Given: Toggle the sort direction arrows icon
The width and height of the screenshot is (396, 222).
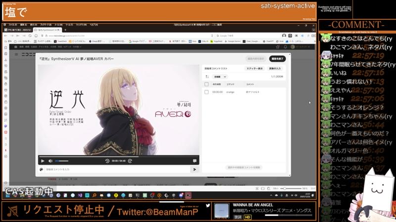Looking at the screenshot, I should coord(207,77).
